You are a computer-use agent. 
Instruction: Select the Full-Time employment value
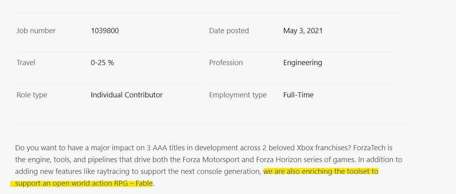tap(298, 95)
